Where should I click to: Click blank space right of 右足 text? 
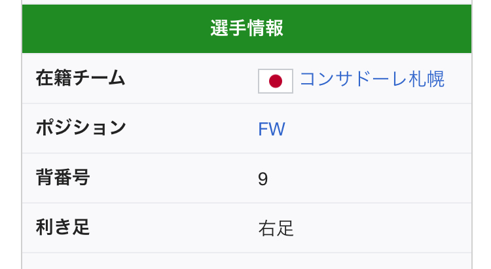tap(380, 228)
